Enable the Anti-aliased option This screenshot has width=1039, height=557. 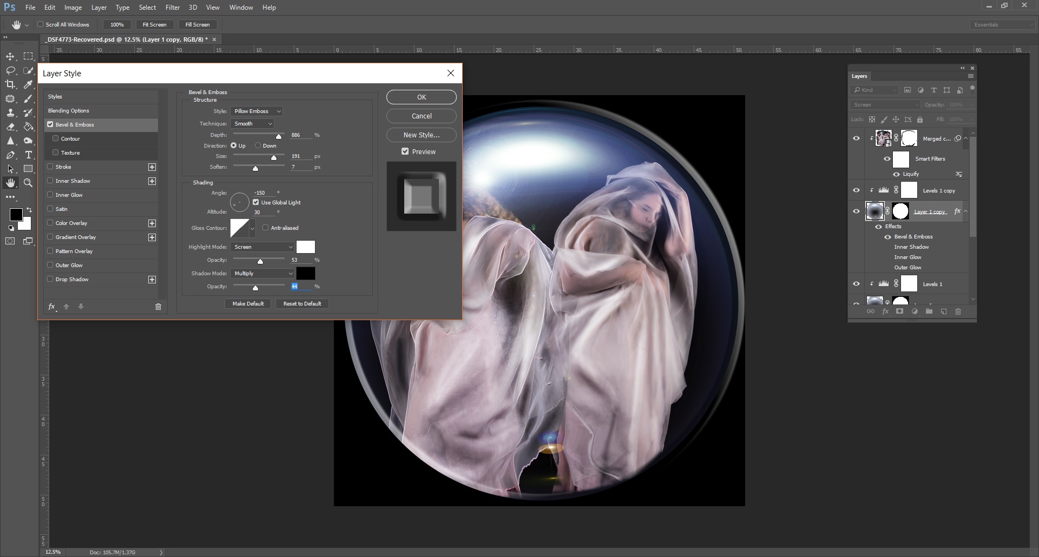click(265, 228)
